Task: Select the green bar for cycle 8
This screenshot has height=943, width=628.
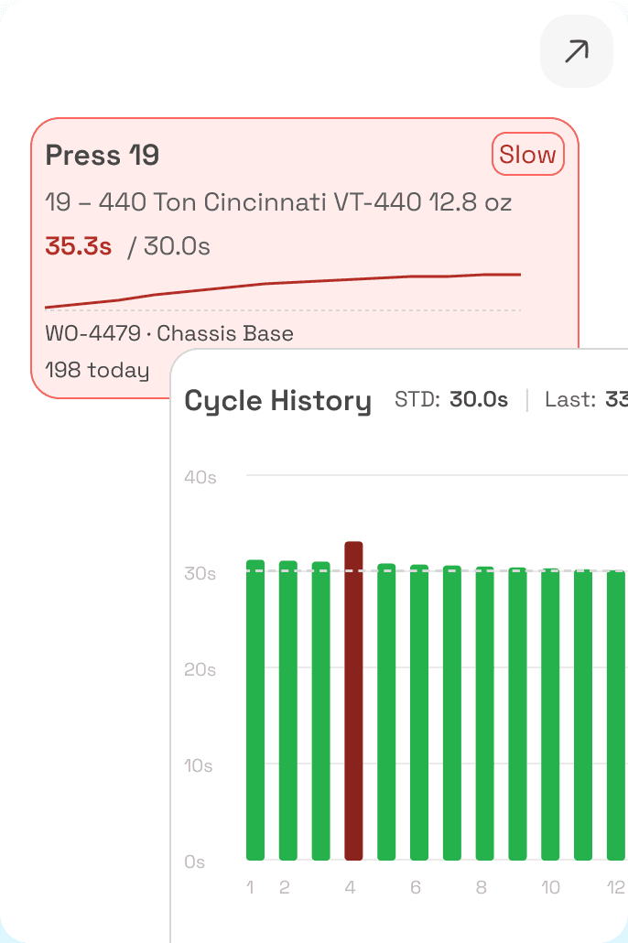Action: [x=485, y=713]
